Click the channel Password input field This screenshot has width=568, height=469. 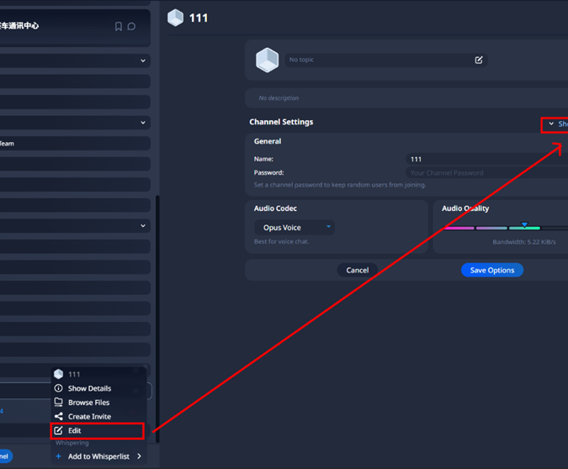pos(486,172)
